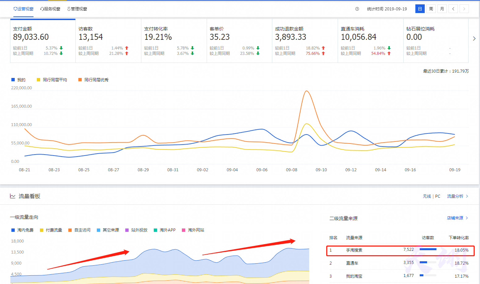Toggle the 我的 legend series
480x284 pixels.
[18, 80]
